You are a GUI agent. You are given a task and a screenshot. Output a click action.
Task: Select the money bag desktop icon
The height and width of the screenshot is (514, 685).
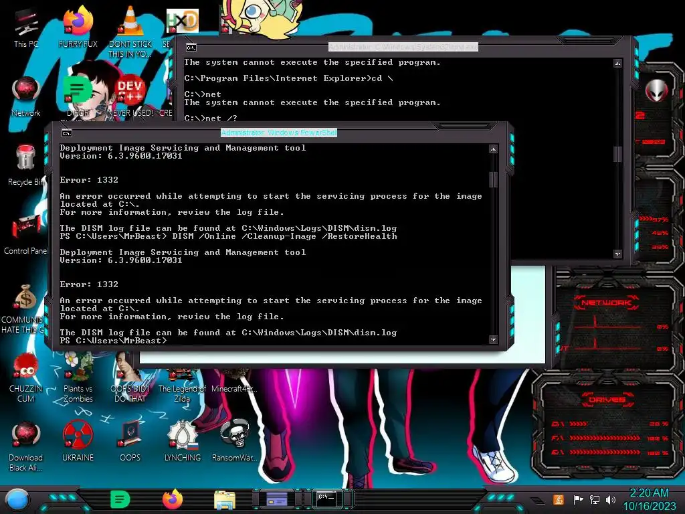pyautogui.click(x=25, y=298)
